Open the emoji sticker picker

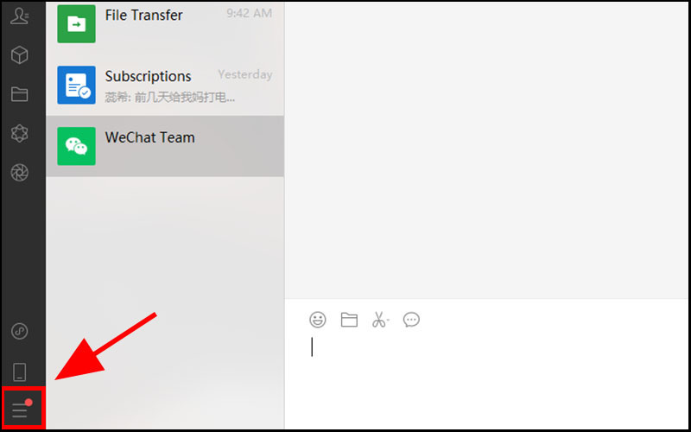[x=318, y=320]
